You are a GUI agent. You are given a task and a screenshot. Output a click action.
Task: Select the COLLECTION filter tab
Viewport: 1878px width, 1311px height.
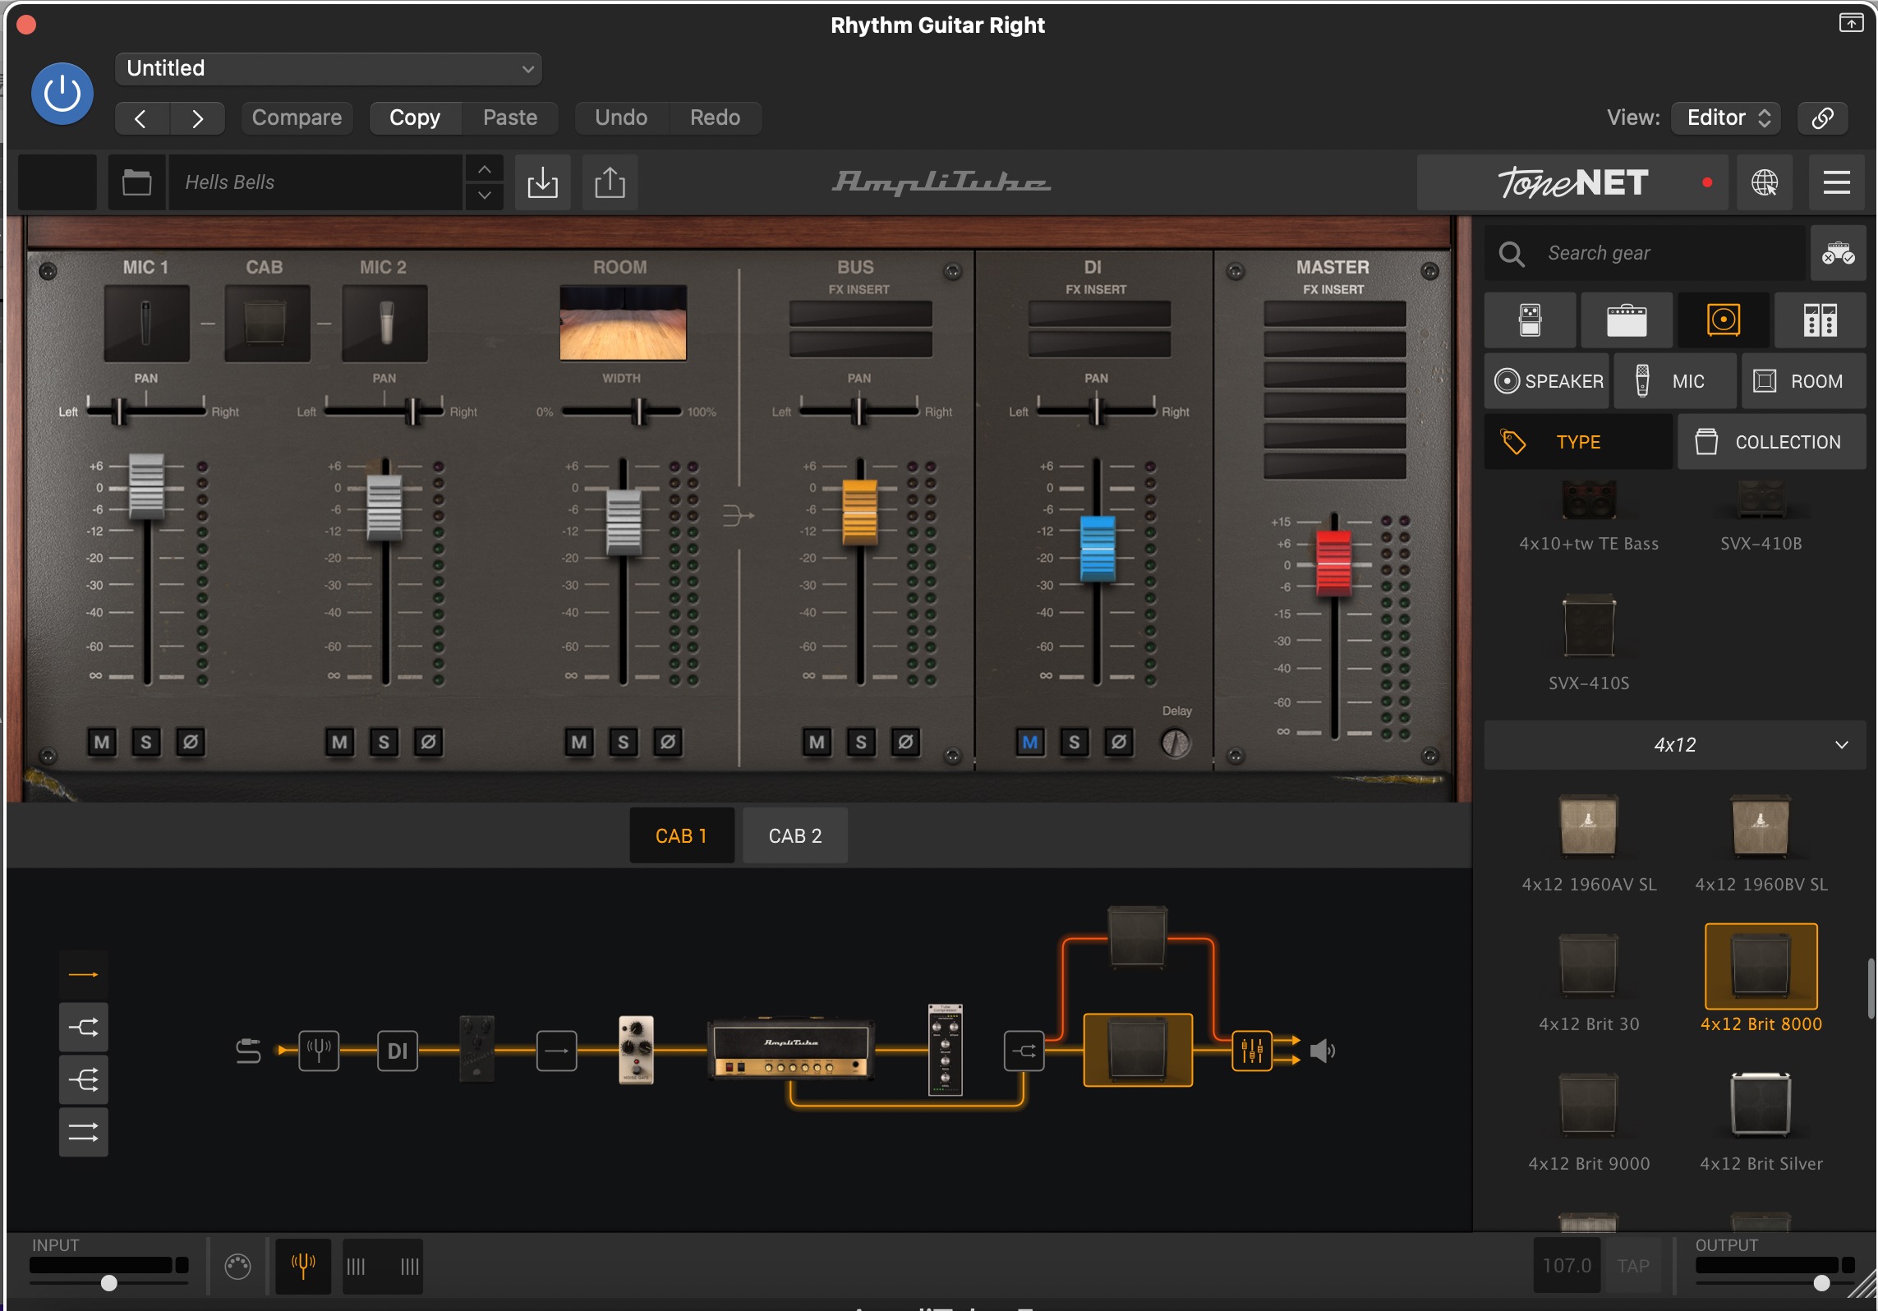1771,442
